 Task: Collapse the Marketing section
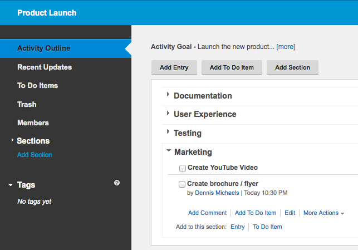pyautogui.click(x=169, y=150)
